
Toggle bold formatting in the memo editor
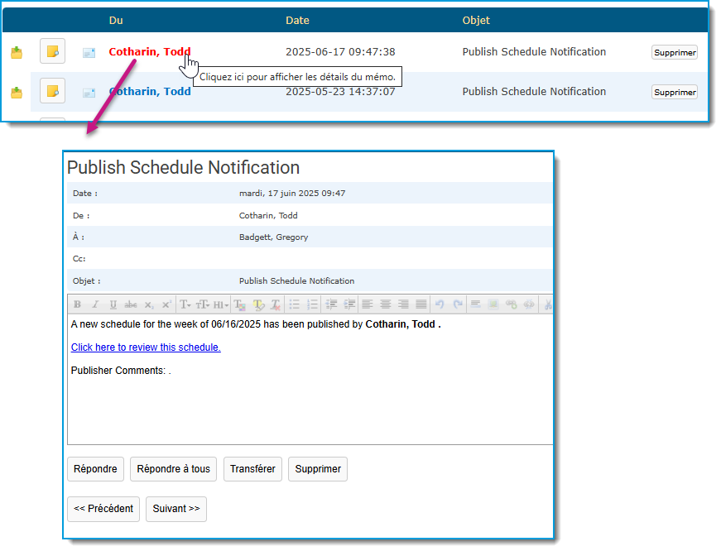coord(77,304)
